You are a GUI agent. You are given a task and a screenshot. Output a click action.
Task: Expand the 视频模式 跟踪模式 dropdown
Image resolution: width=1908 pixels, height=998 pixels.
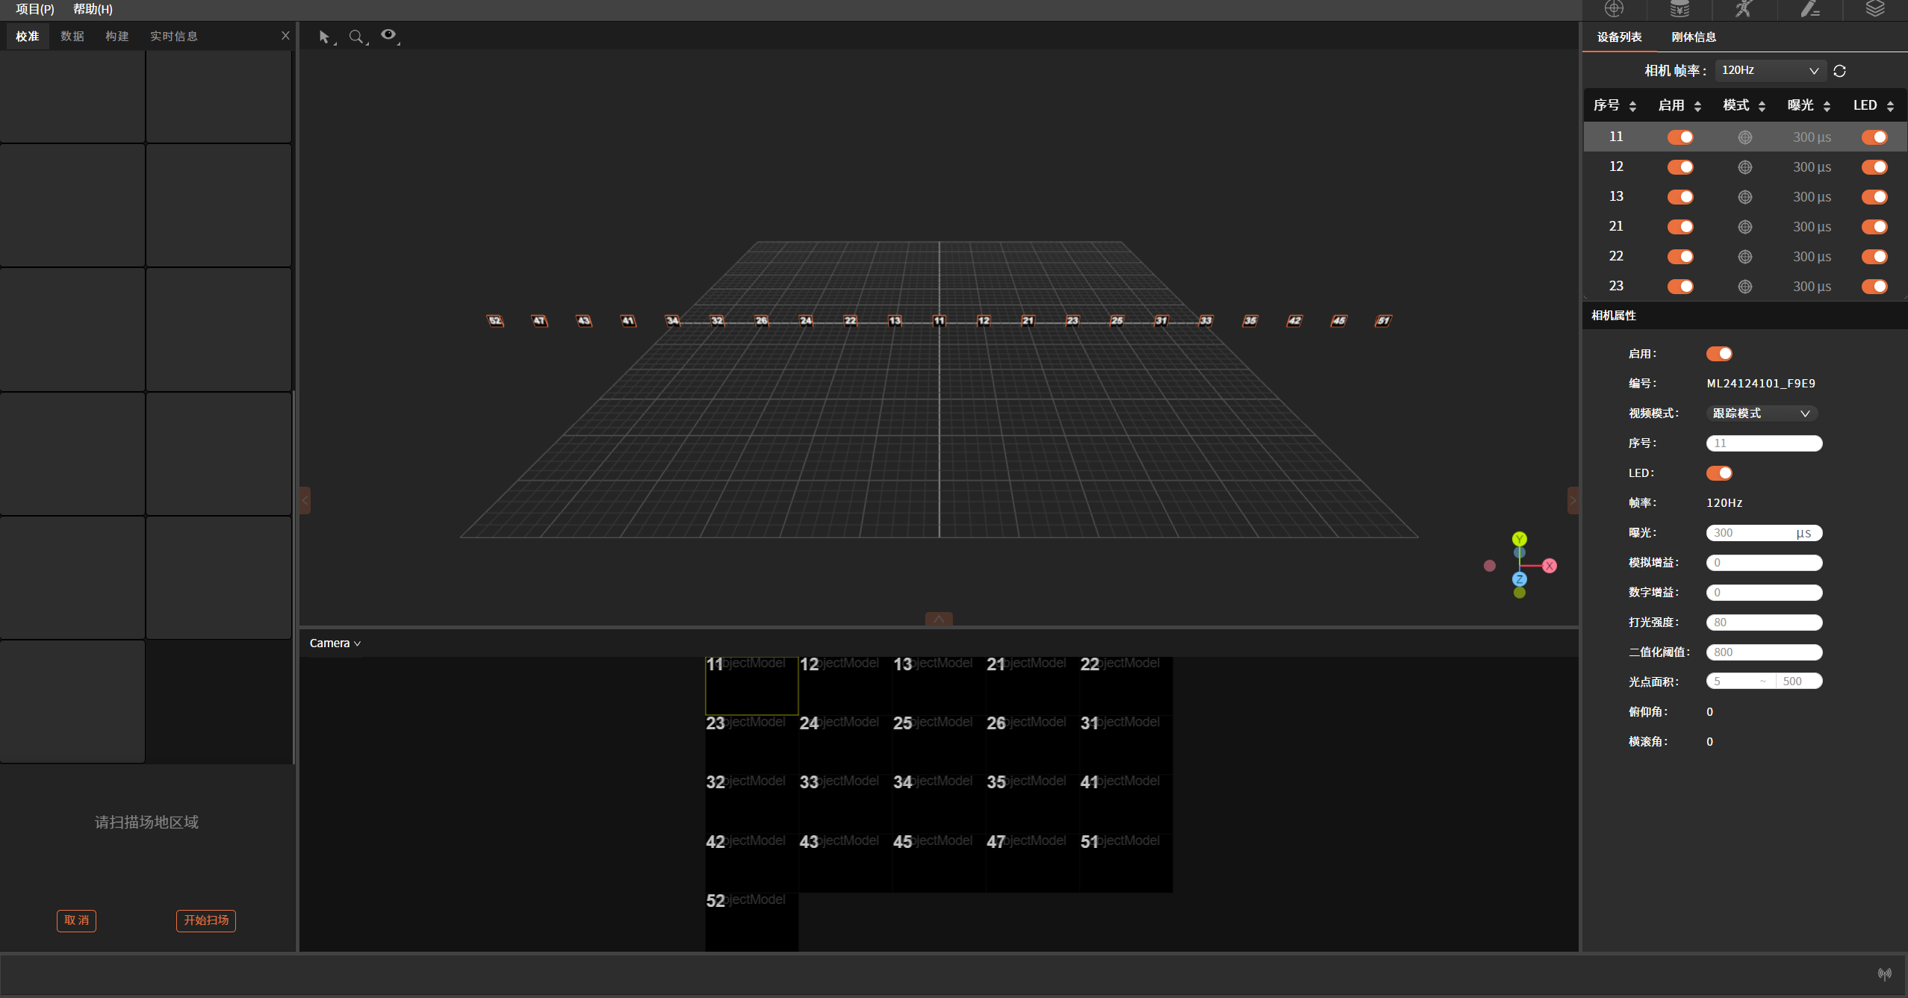click(x=1761, y=414)
